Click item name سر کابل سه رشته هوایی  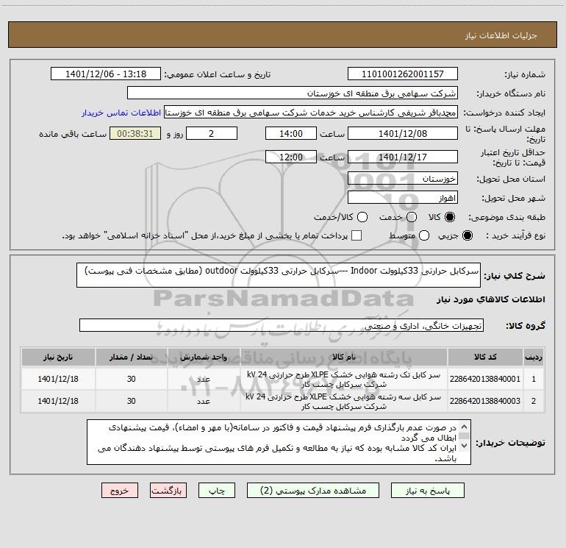344,402
